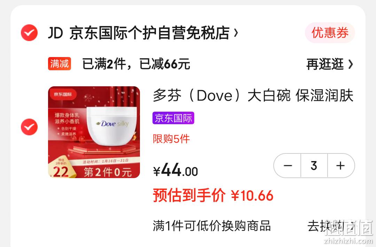
Task: Open the Dove silky product thumbnail
Action: 94,132
